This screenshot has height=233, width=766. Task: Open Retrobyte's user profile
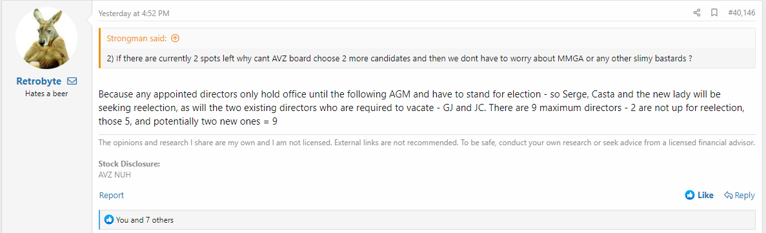point(40,81)
